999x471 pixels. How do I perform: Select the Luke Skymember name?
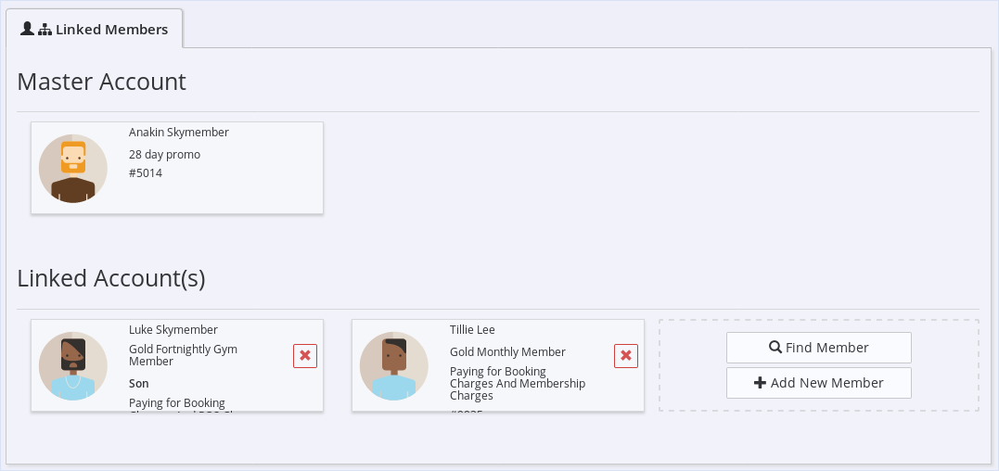point(173,330)
